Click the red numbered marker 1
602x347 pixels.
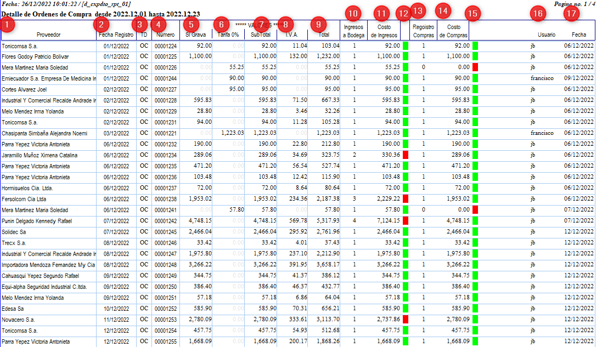pyautogui.click(x=7, y=24)
